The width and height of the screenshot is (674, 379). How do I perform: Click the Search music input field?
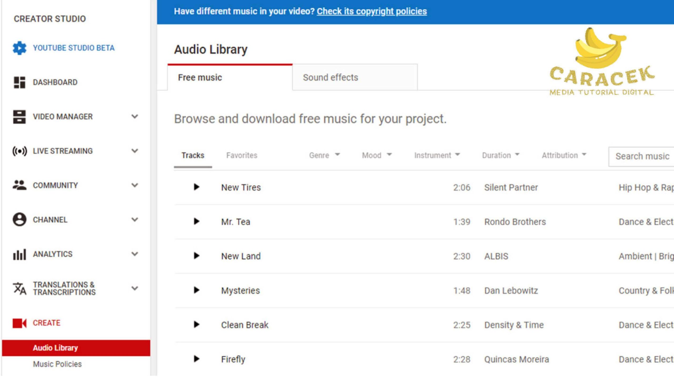(x=642, y=156)
